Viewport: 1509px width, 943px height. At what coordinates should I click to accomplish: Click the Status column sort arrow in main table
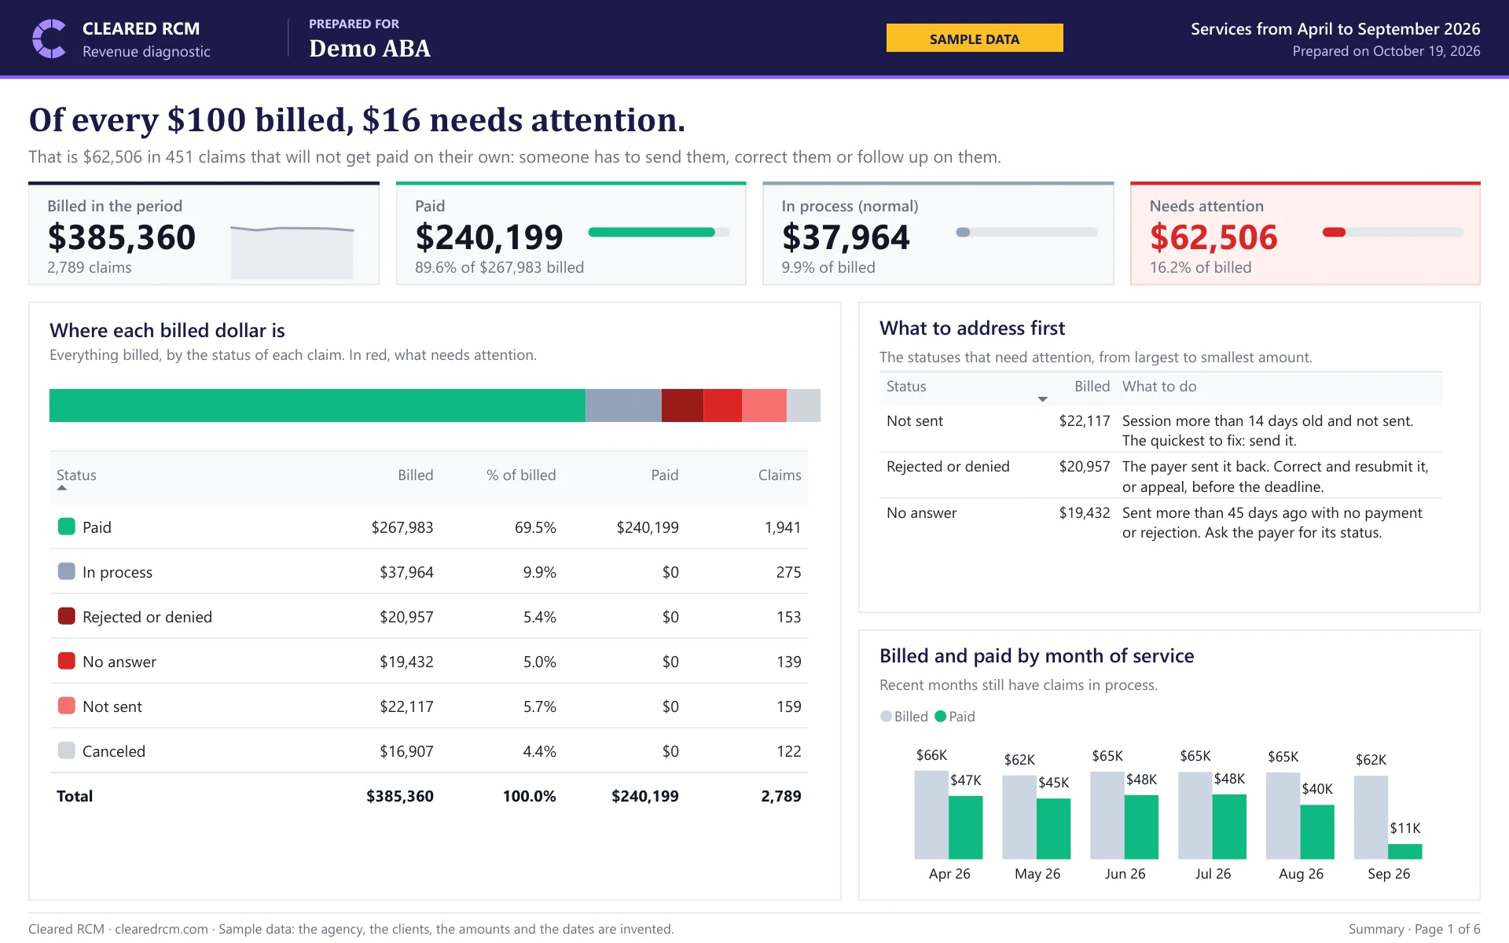62,488
